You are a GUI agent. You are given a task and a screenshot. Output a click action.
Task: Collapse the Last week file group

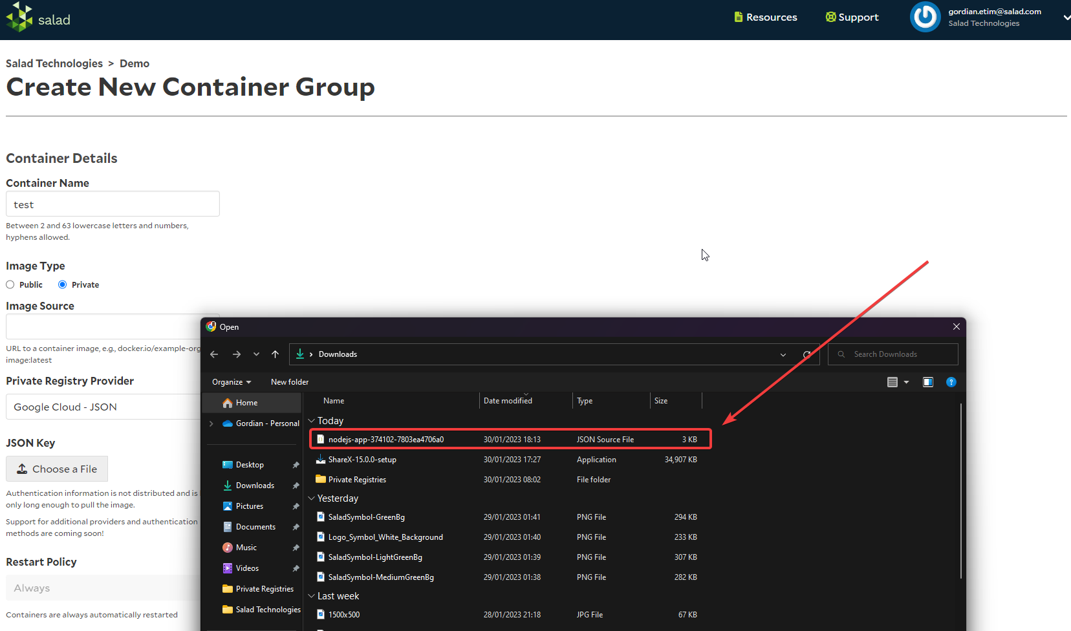(312, 596)
